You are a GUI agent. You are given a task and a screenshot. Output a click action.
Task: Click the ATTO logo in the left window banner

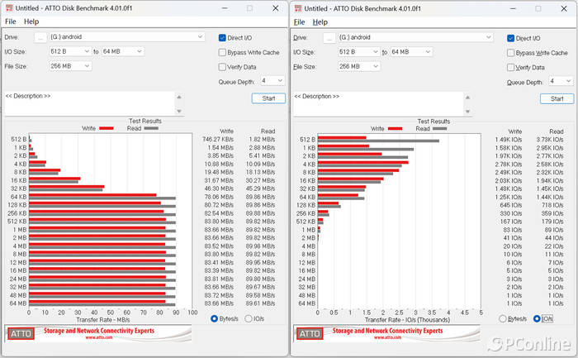21,332
